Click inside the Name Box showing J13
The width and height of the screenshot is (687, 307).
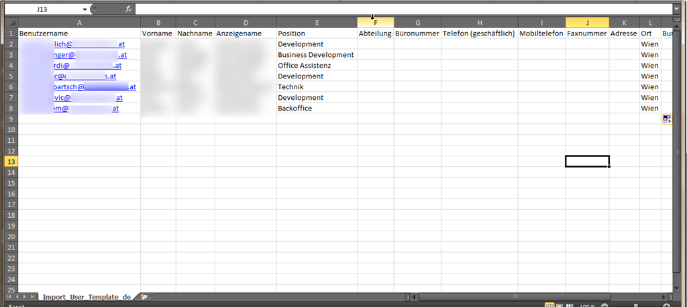tap(42, 9)
